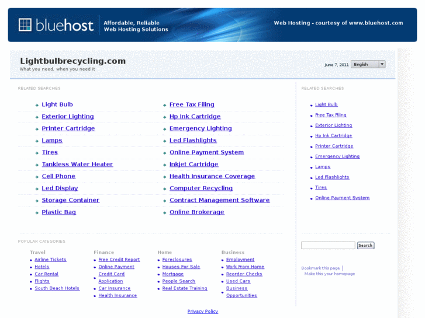
Task: Click the sidebar Lamps link
Action: click(x=323, y=167)
